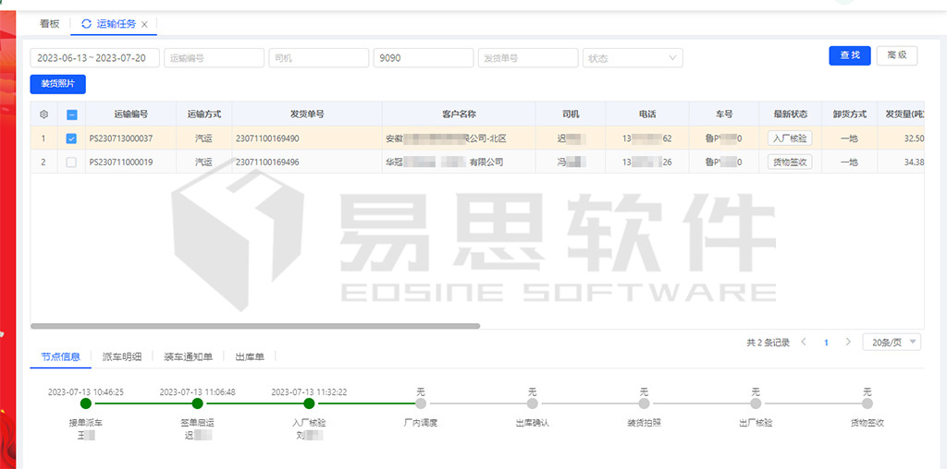This screenshot has width=947, height=469.
Task: Open the 派车明细 tab
Action: pyautogui.click(x=121, y=356)
